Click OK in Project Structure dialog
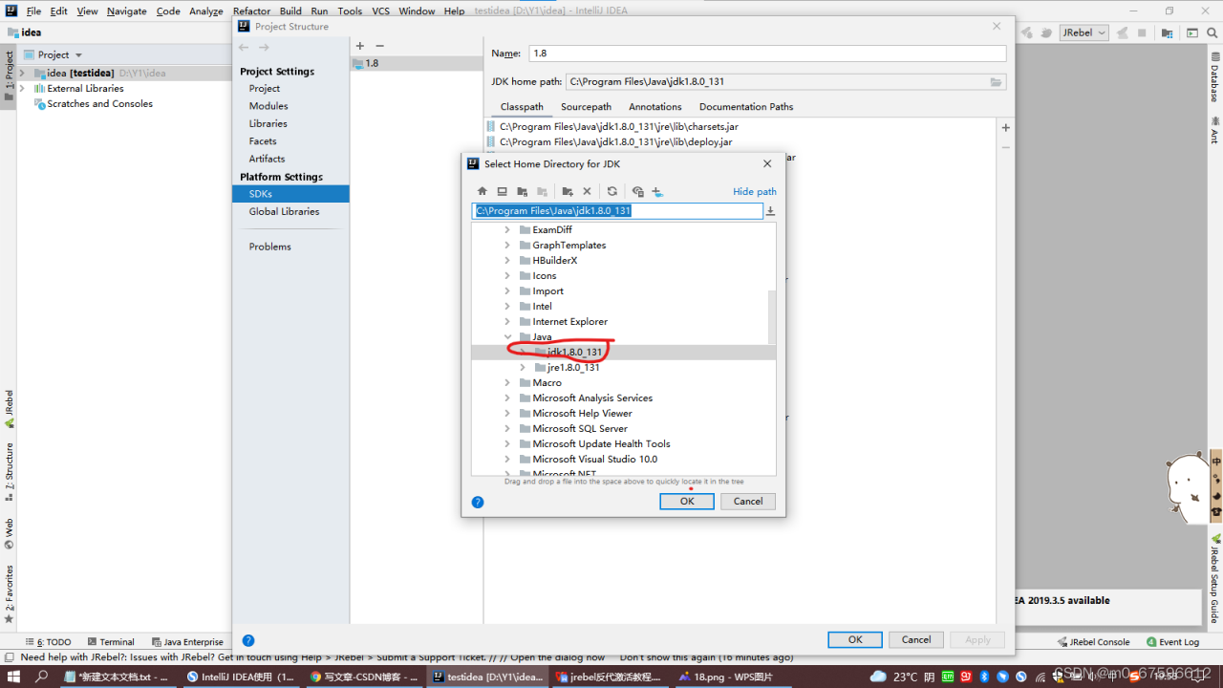1223x688 pixels. coord(855,640)
